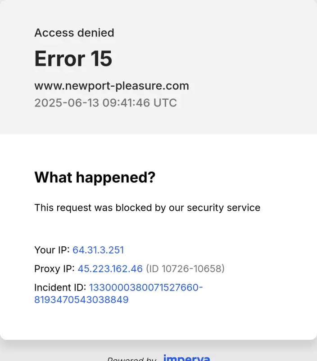Click the Proxy IP 45.223.162.46
The height and width of the screenshot is (361, 317).
pyautogui.click(x=110, y=268)
